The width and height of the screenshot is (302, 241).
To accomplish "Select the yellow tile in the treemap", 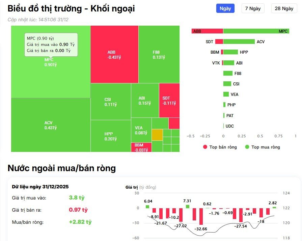I will 157,134.
